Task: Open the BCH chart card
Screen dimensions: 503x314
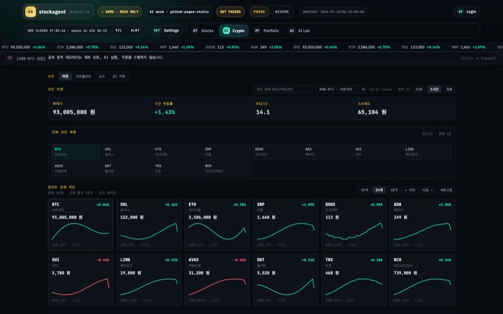Action: 422,280
